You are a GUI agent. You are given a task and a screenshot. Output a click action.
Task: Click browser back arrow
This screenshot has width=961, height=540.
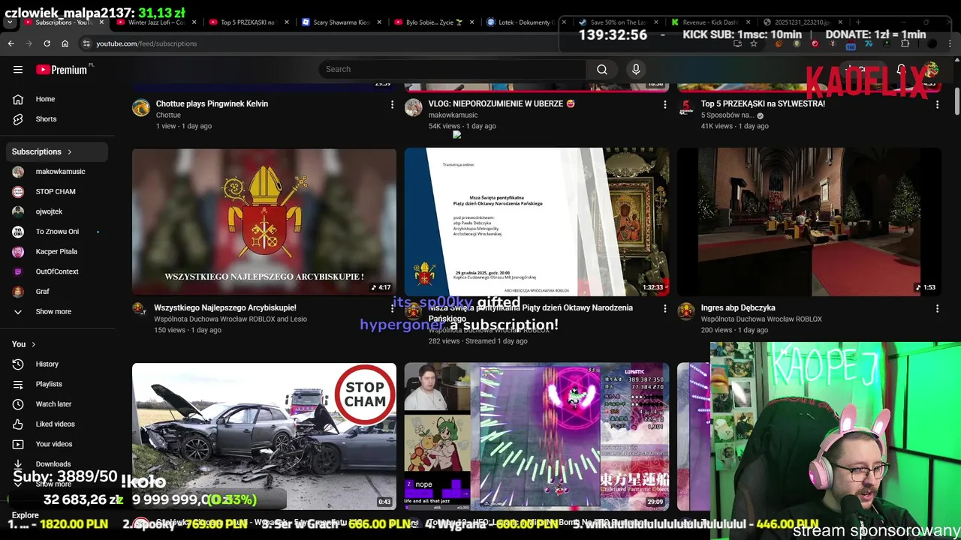[11, 43]
